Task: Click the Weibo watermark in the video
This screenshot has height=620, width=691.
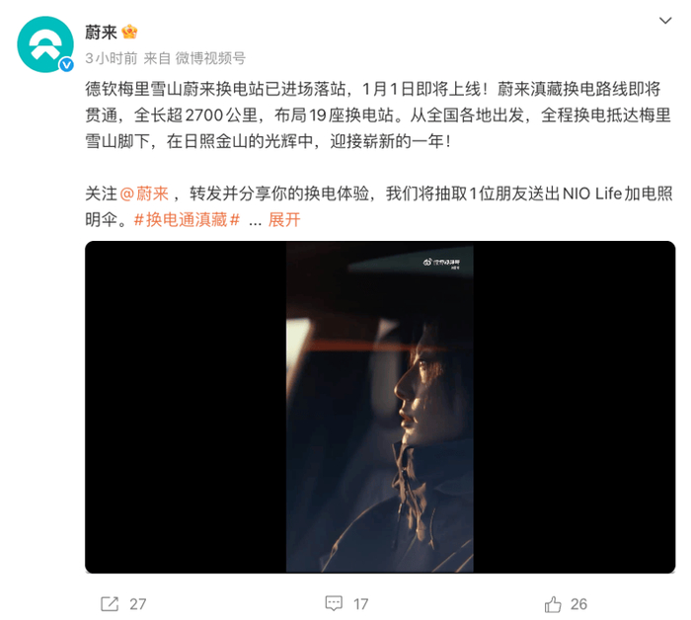Action: (x=441, y=263)
